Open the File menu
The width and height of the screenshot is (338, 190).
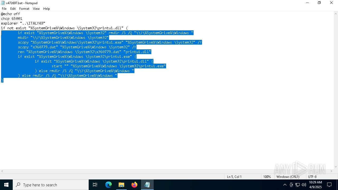[x=4, y=9]
